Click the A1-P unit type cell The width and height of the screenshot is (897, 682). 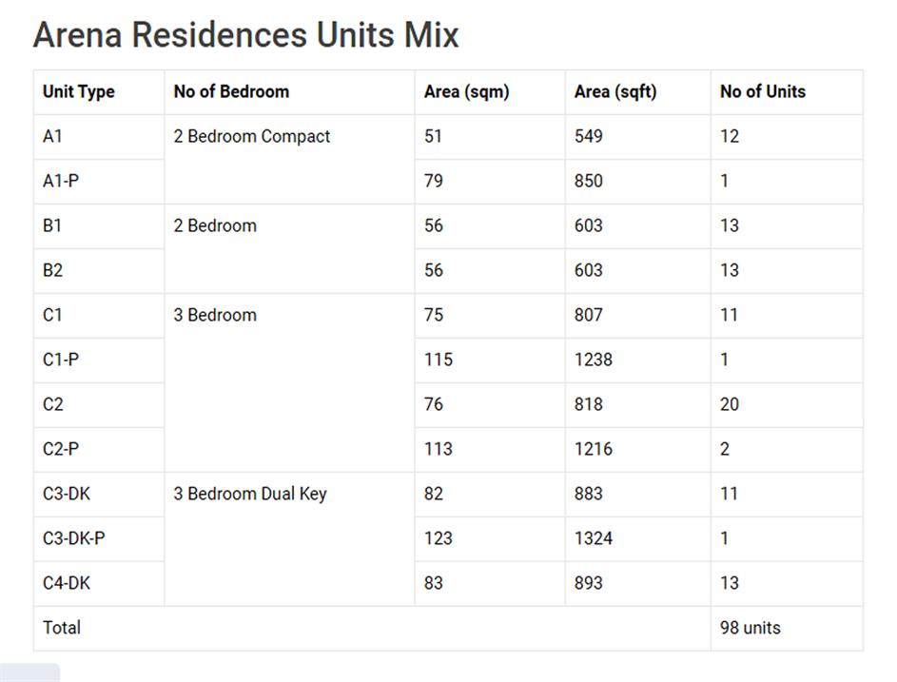point(61,181)
